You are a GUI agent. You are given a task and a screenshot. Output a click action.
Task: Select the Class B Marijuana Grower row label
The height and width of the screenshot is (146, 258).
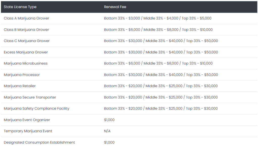coord(26,30)
